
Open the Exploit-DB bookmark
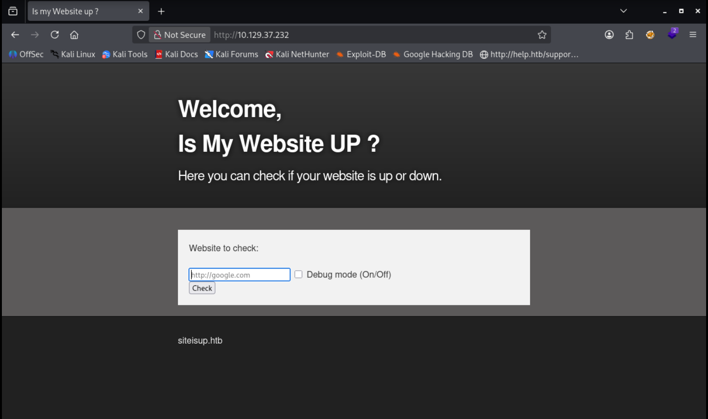click(x=361, y=55)
